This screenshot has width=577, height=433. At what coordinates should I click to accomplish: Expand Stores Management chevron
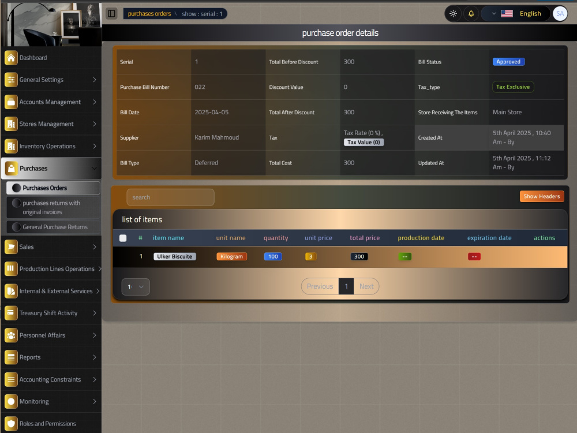coord(95,124)
